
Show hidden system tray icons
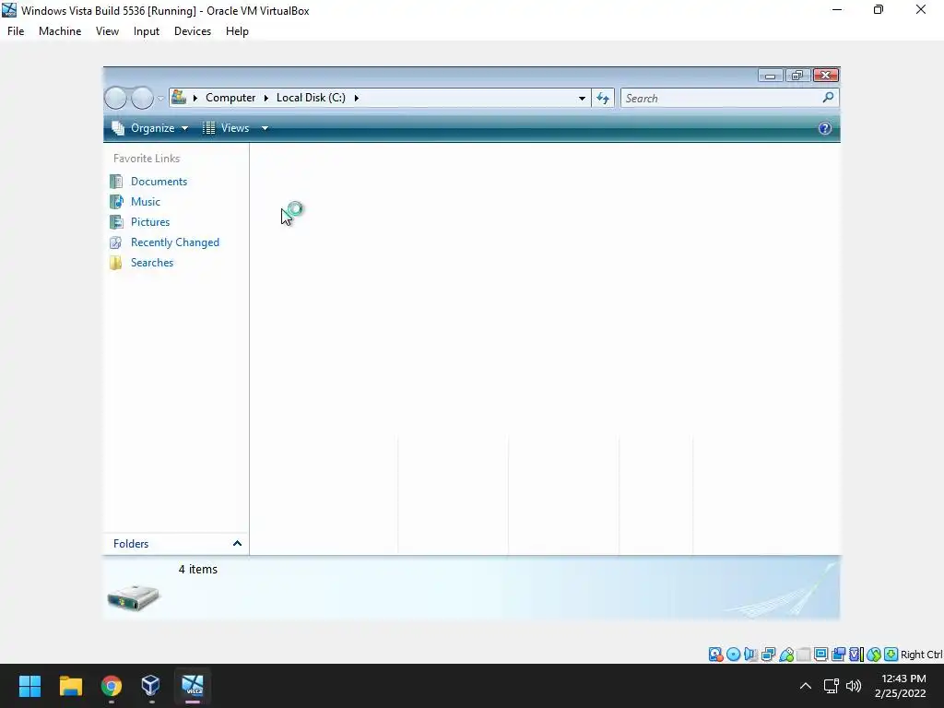806,686
